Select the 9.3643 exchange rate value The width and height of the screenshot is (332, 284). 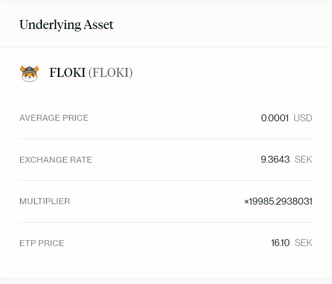pyautogui.click(x=275, y=160)
